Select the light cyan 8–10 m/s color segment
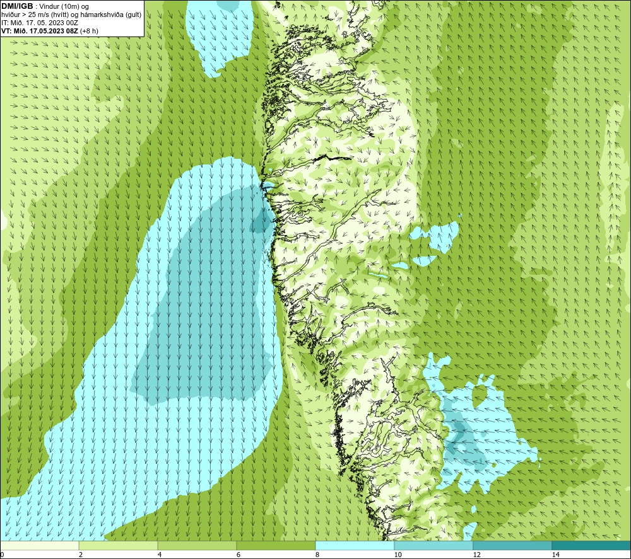 pyautogui.click(x=355, y=545)
